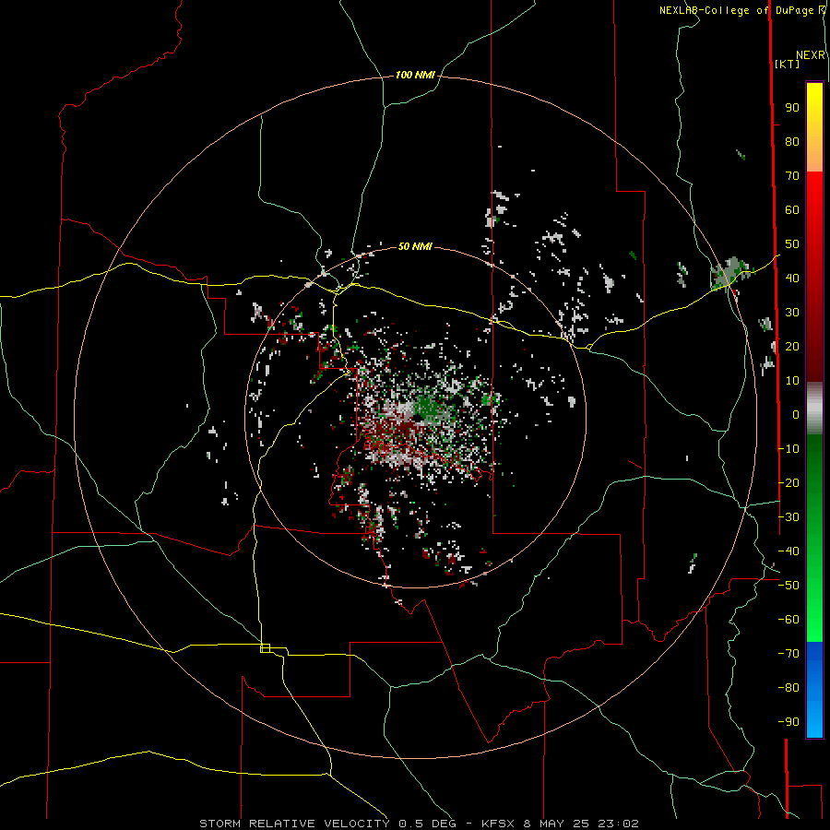The height and width of the screenshot is (830, 830).
Task: Click the positive 60 value on the velocity scale
Action: pos(792,209)
